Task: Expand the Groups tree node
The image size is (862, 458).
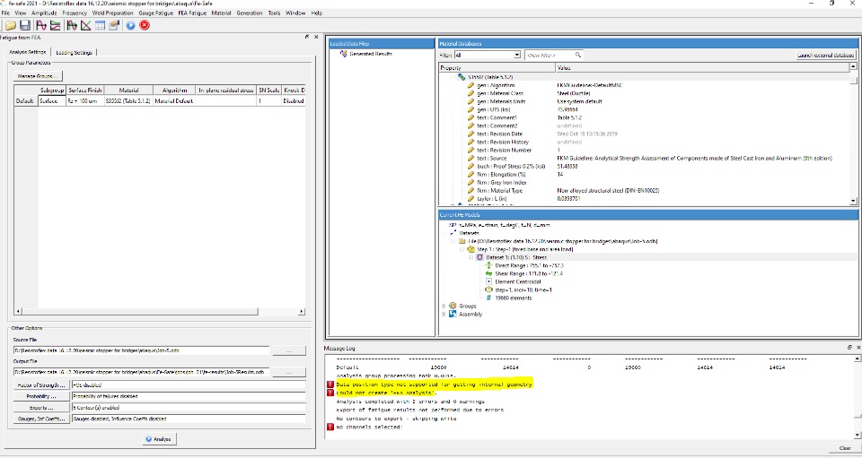Action: click(444, 306)
